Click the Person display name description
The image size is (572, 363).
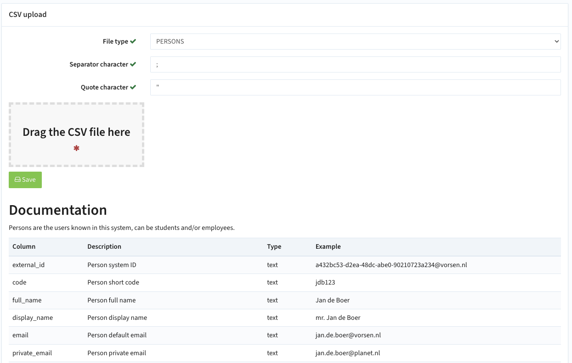pyautogui.click(x=117, y=318)
